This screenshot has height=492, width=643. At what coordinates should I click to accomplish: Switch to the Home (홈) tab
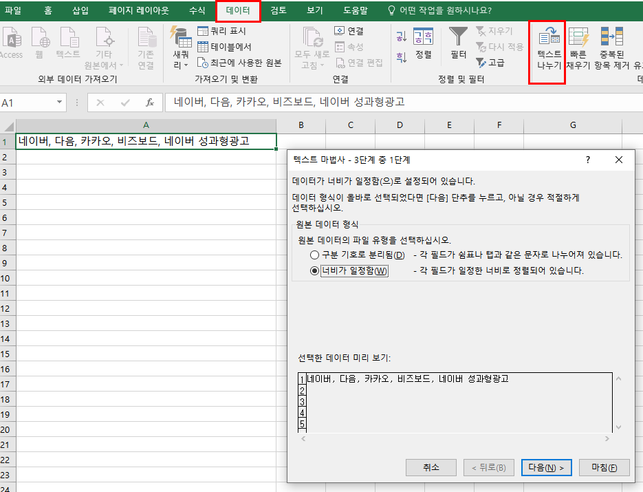(x=48, y=10)
